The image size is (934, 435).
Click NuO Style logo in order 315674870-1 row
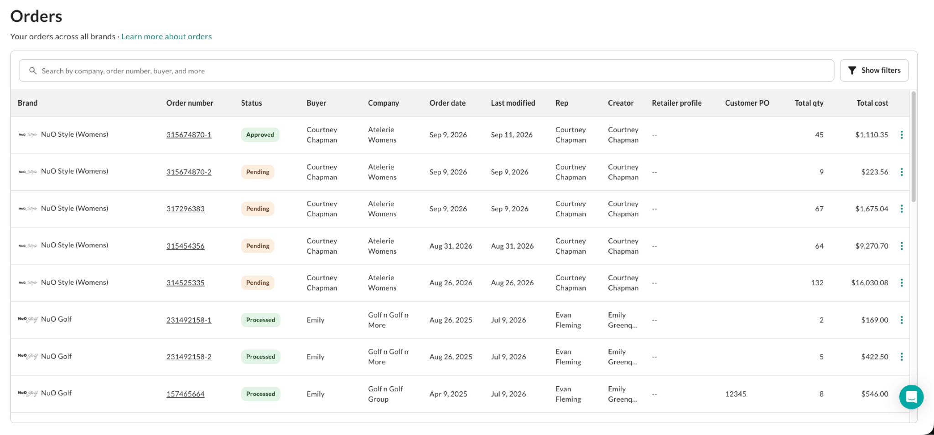27,134
